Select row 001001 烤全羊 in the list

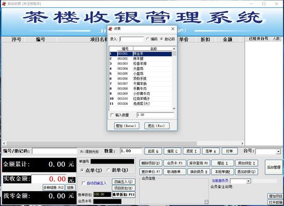point(140,54)
